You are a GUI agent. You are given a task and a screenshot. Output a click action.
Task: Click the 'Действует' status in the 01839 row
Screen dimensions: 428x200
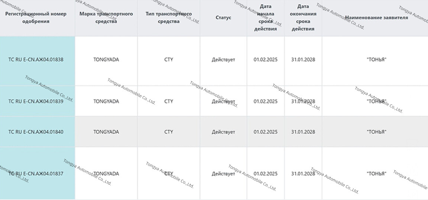click(223, 101)
